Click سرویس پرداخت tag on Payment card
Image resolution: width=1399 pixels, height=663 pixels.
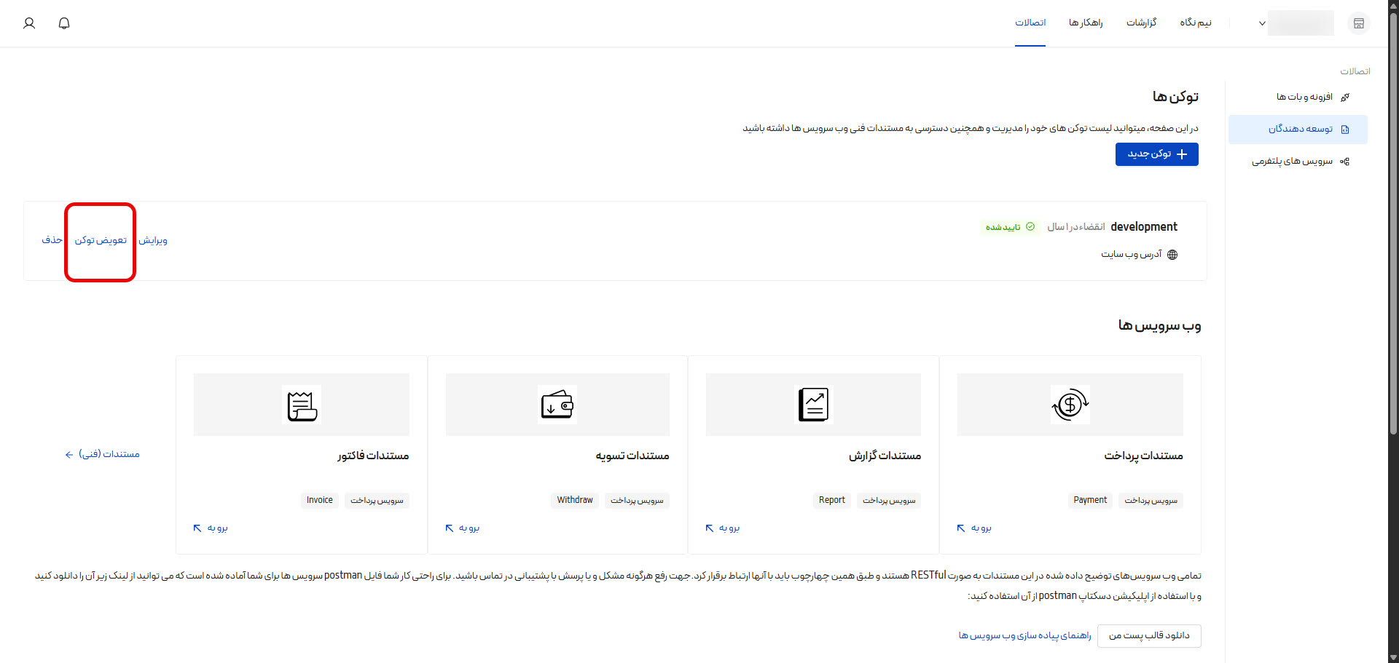1151,500
